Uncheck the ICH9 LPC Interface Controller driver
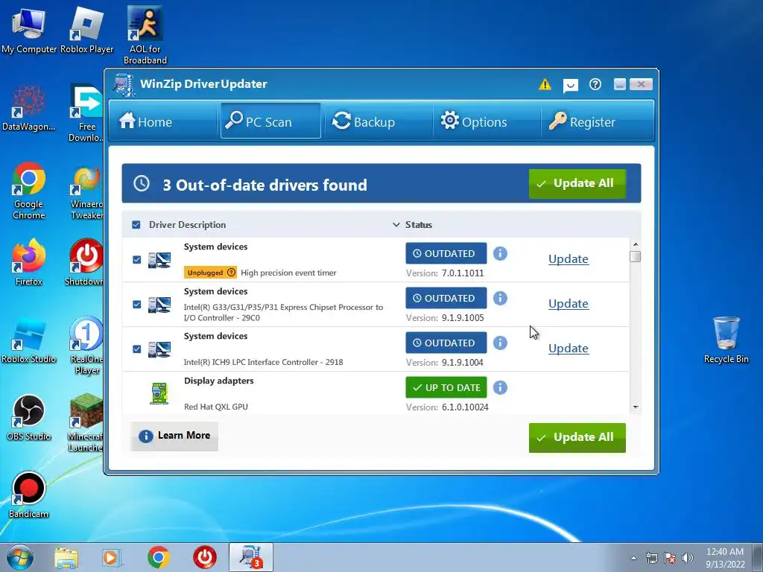Viewport: 763px width, 572px height. click(137, 349)
